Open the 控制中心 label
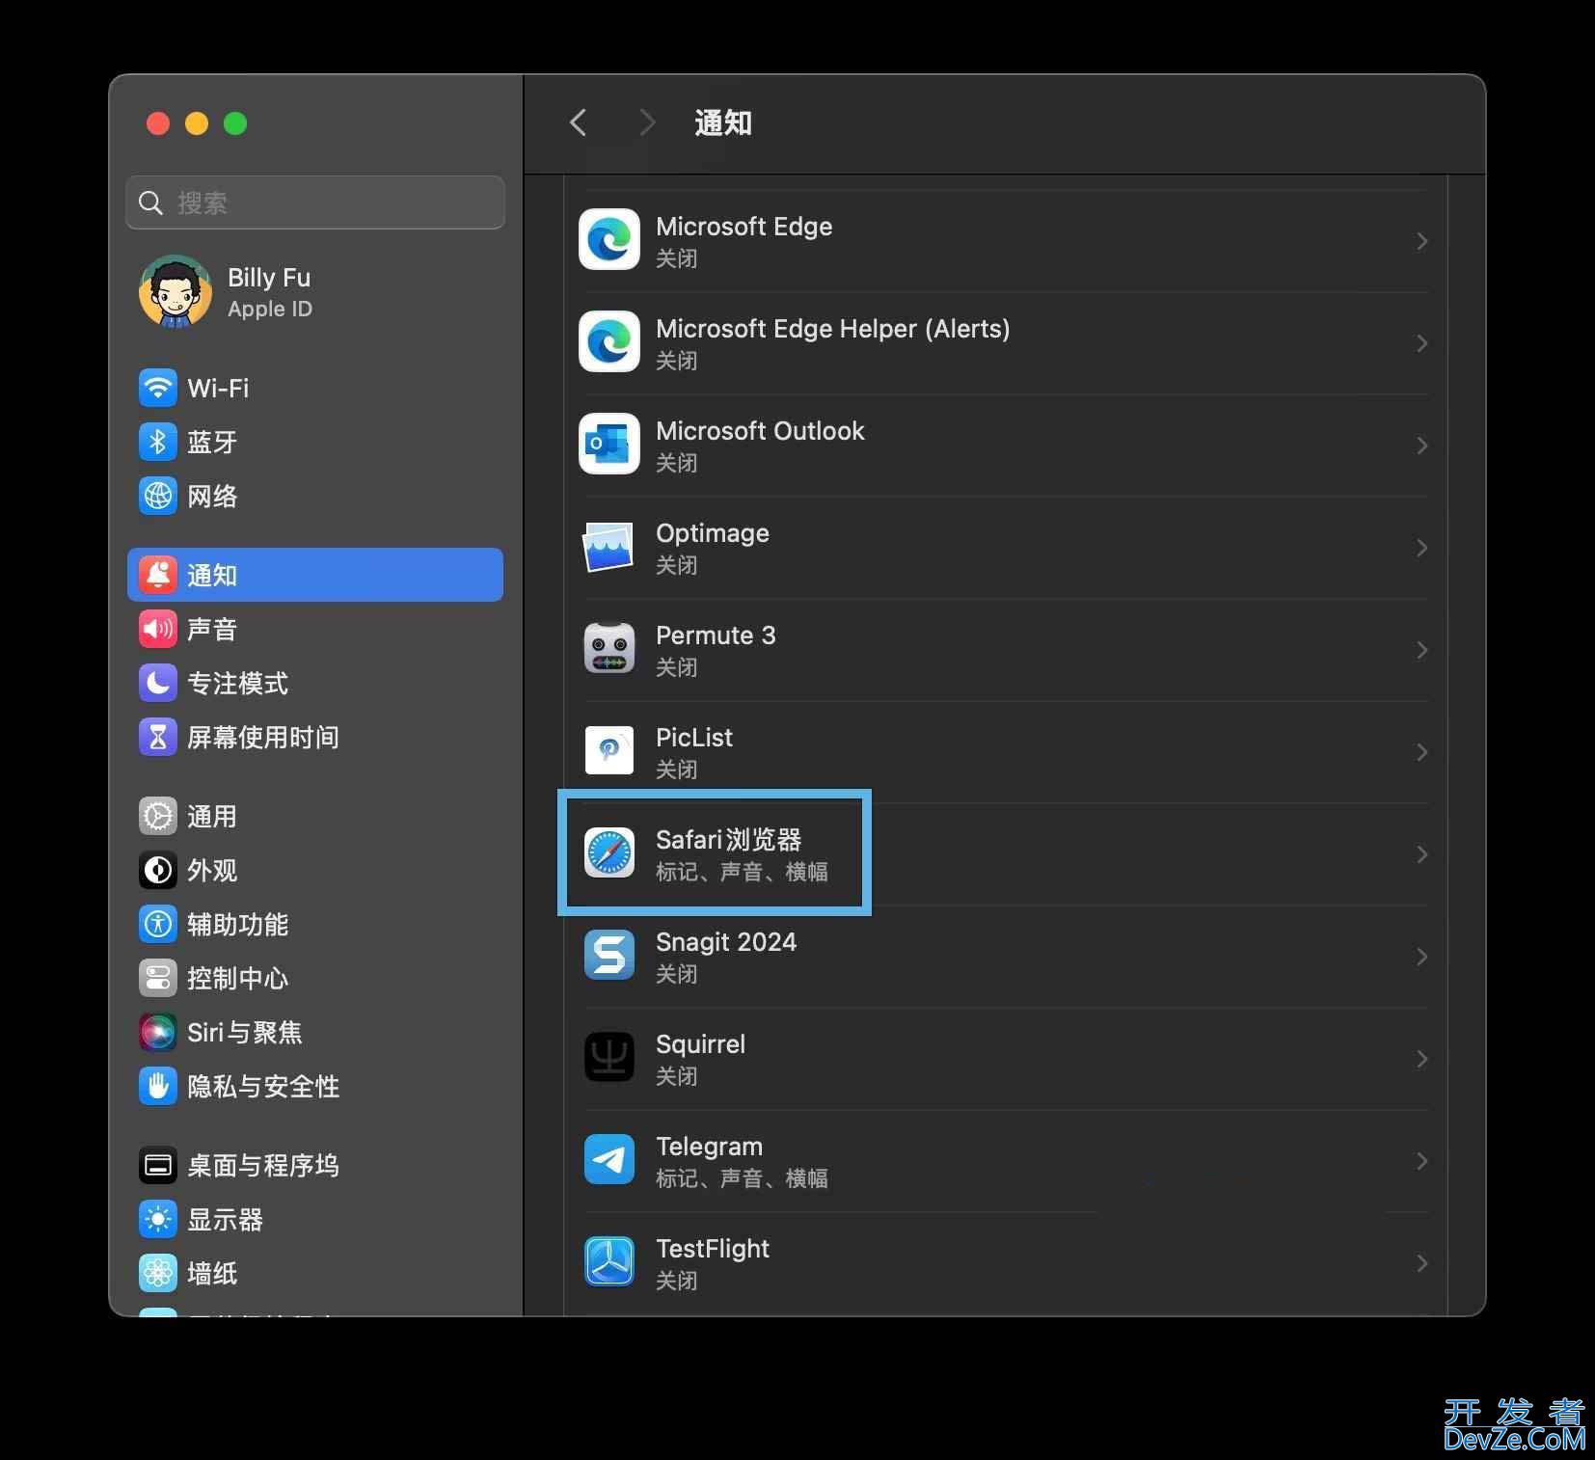1595x1460 pixels. 237,979
